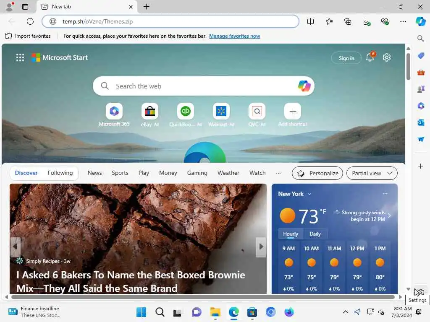Click the Sign in button
Screen dimensions: 430x322
tap(346, 58)
